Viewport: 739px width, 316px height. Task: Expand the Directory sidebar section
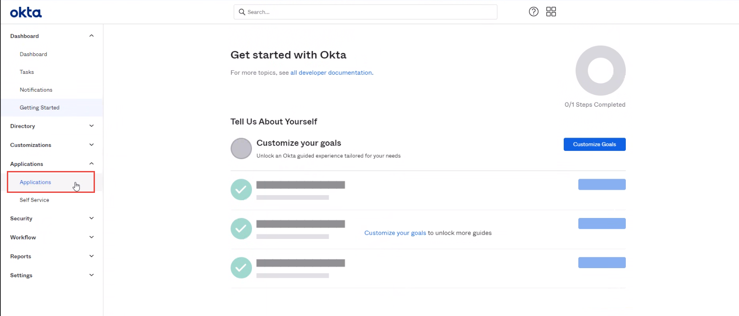pos(91,126)
